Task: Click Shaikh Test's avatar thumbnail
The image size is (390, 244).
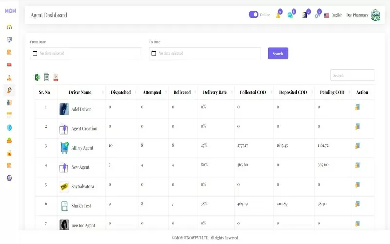Action: 64,206
